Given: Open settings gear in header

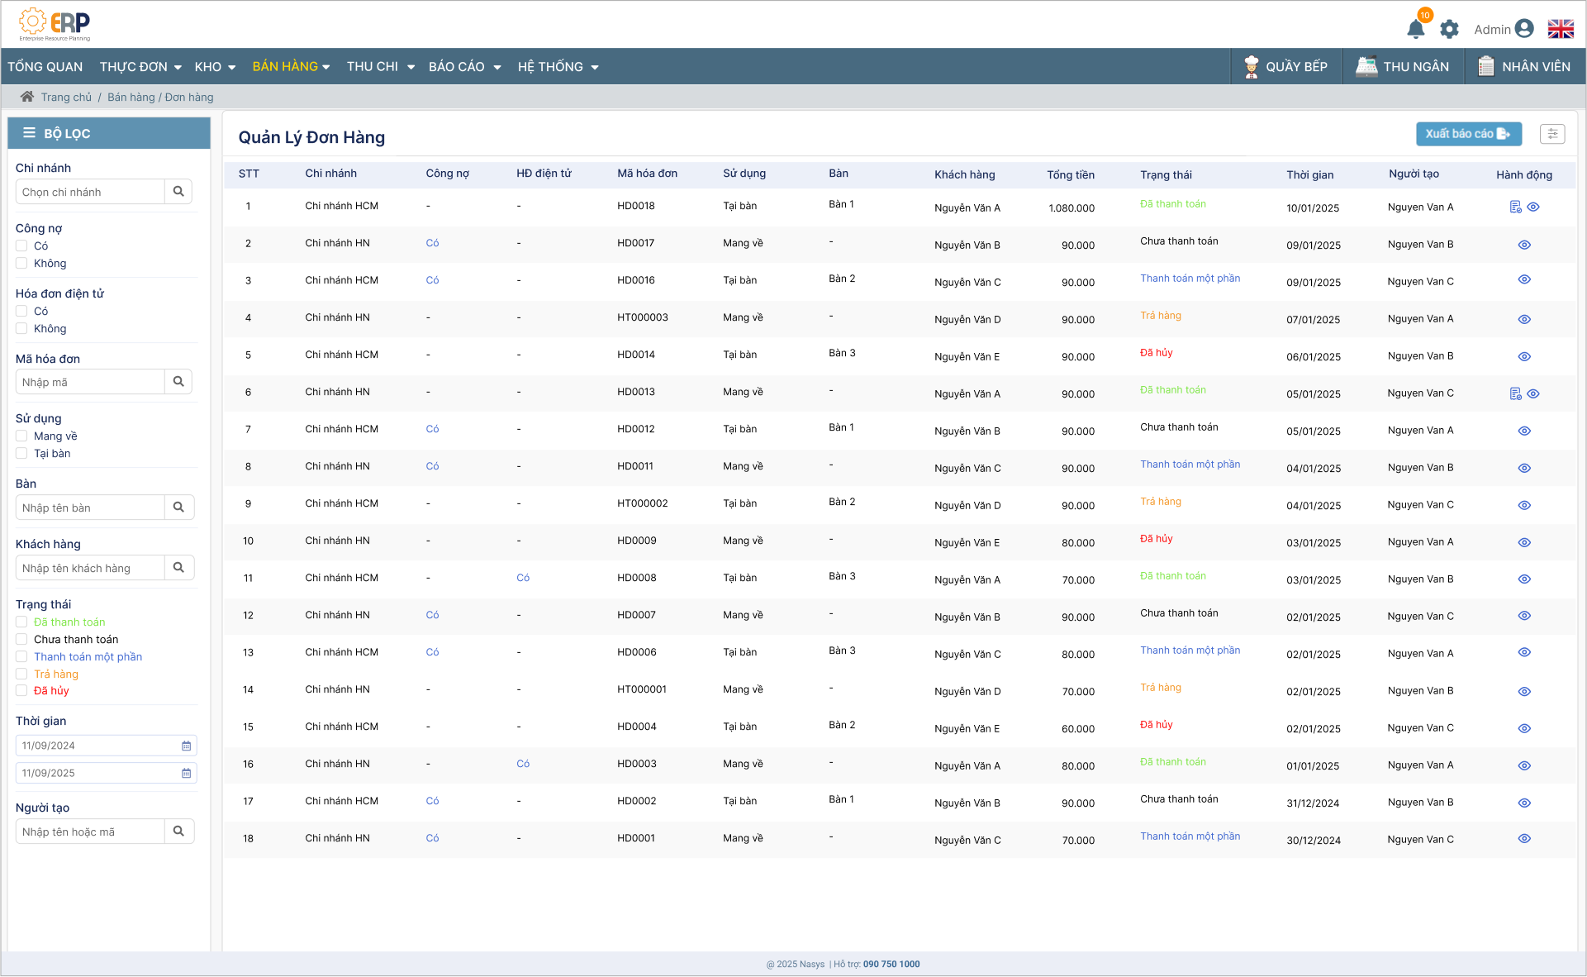Looking at the screenshot, I should pos(1449,30).
